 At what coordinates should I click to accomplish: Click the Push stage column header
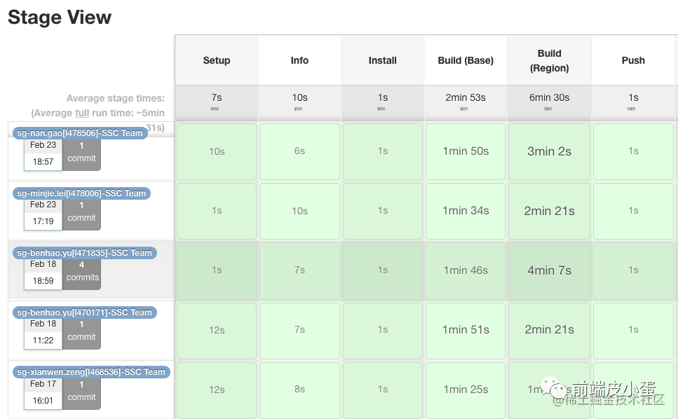pyautogui.click(x=633, y=60)
